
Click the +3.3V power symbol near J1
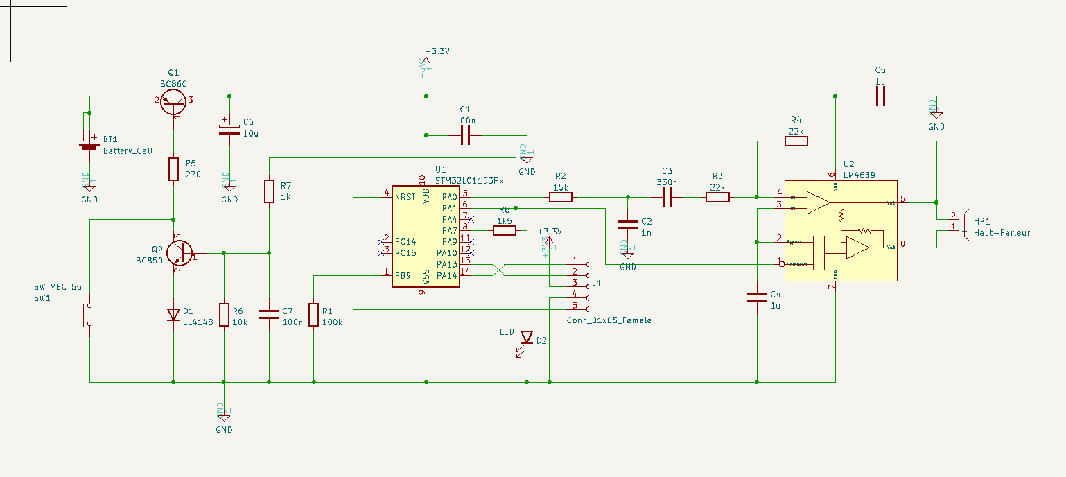tap(549, 241)
